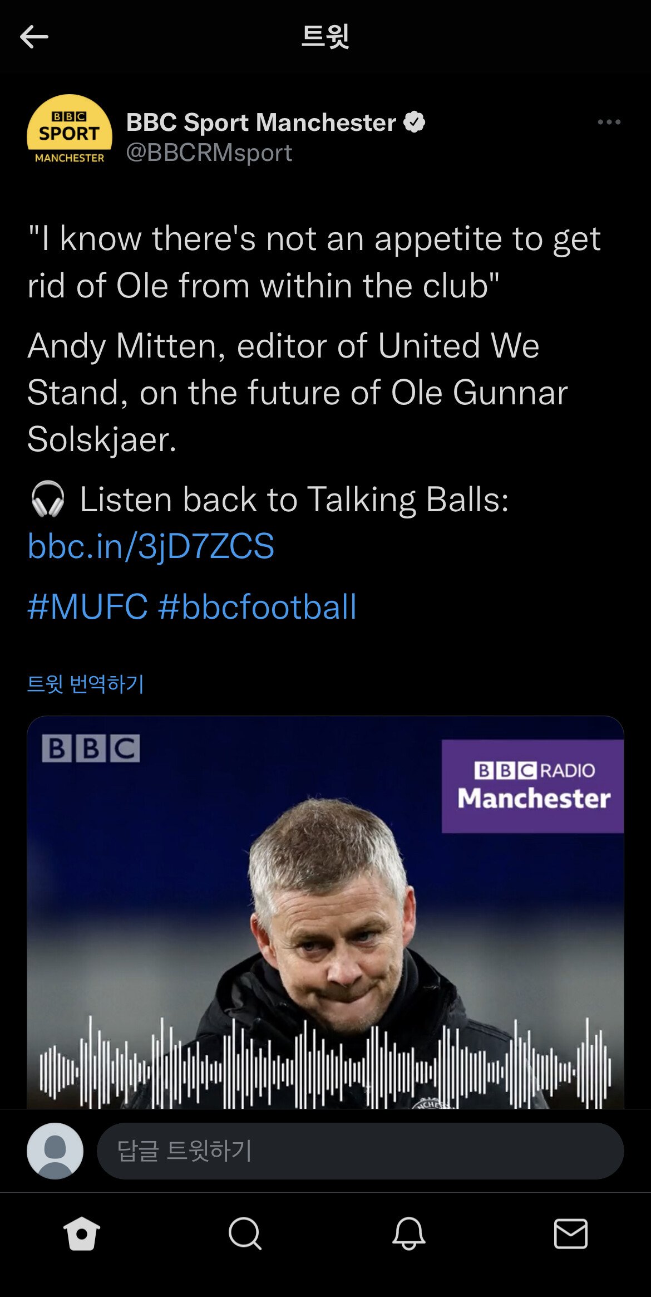
Task: Open the search tab icon
Action: tap(244, 1234)
